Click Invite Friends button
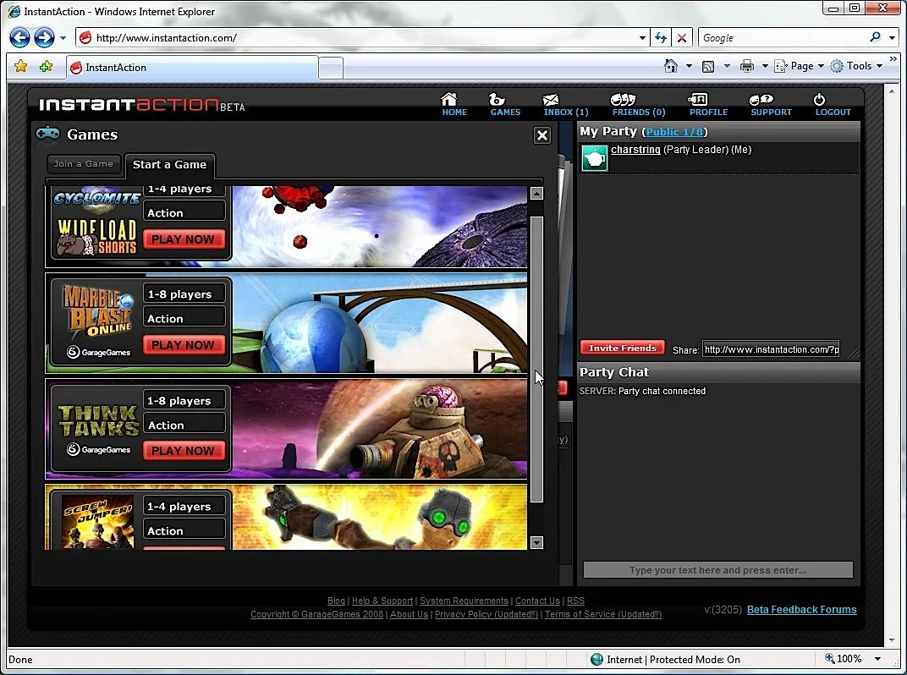The width and height of the screenshot is (907, 675). (x=623, y=348)
